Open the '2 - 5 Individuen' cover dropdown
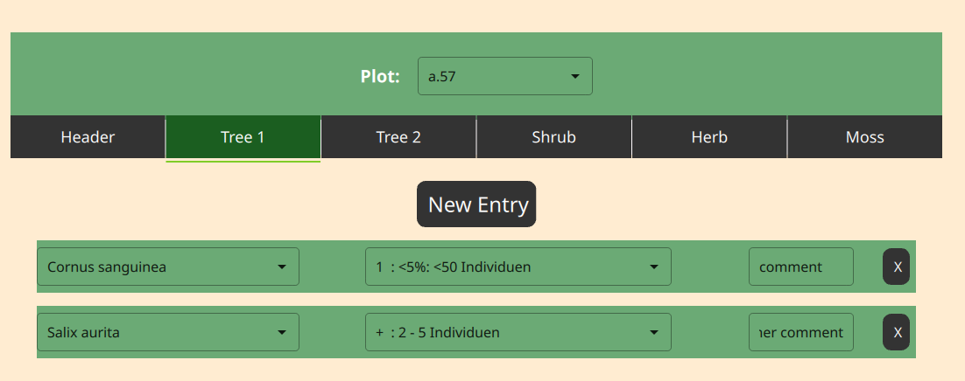965x381 pixels. (518, 332)
